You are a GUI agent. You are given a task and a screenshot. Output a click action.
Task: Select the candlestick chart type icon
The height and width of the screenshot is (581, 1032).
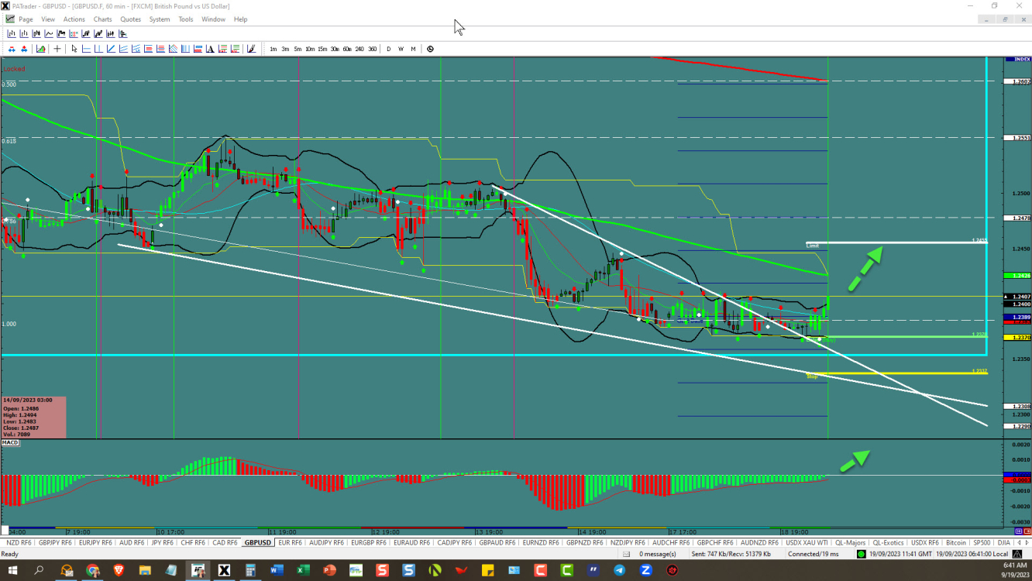pyautogui.click(x=36, y=33)
